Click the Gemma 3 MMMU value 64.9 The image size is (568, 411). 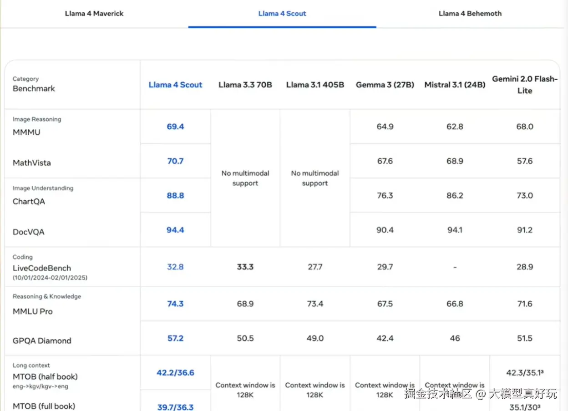tap(385, 127)
